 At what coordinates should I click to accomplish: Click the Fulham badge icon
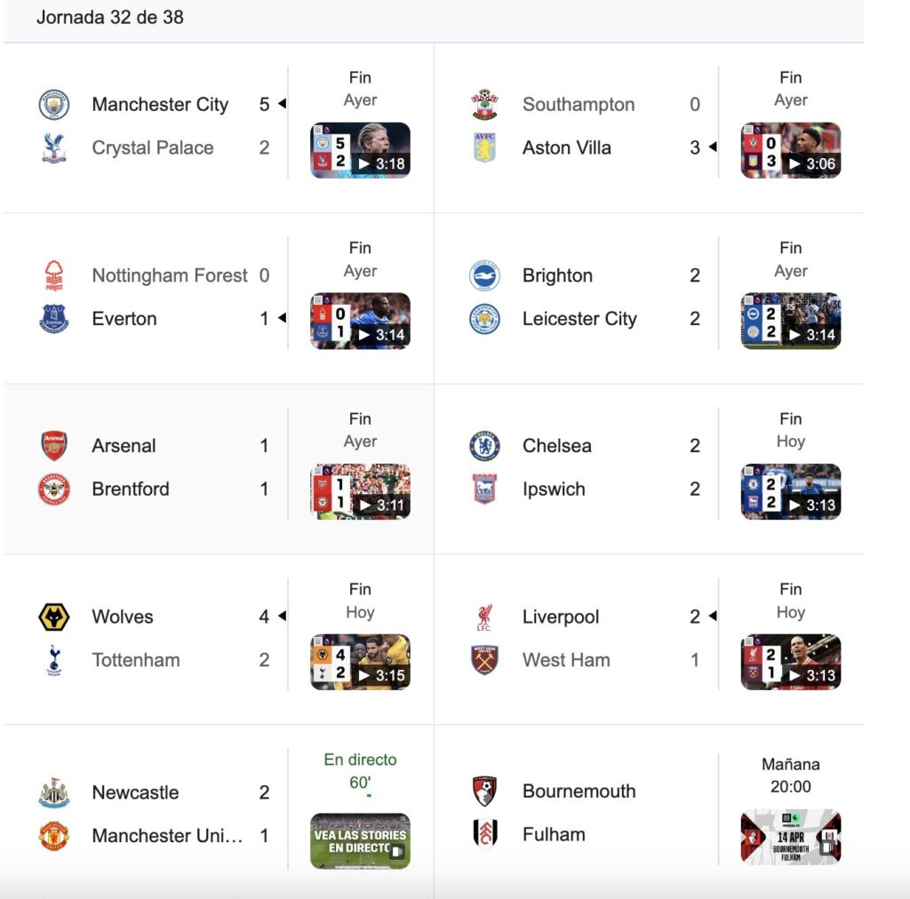point(484,834)
